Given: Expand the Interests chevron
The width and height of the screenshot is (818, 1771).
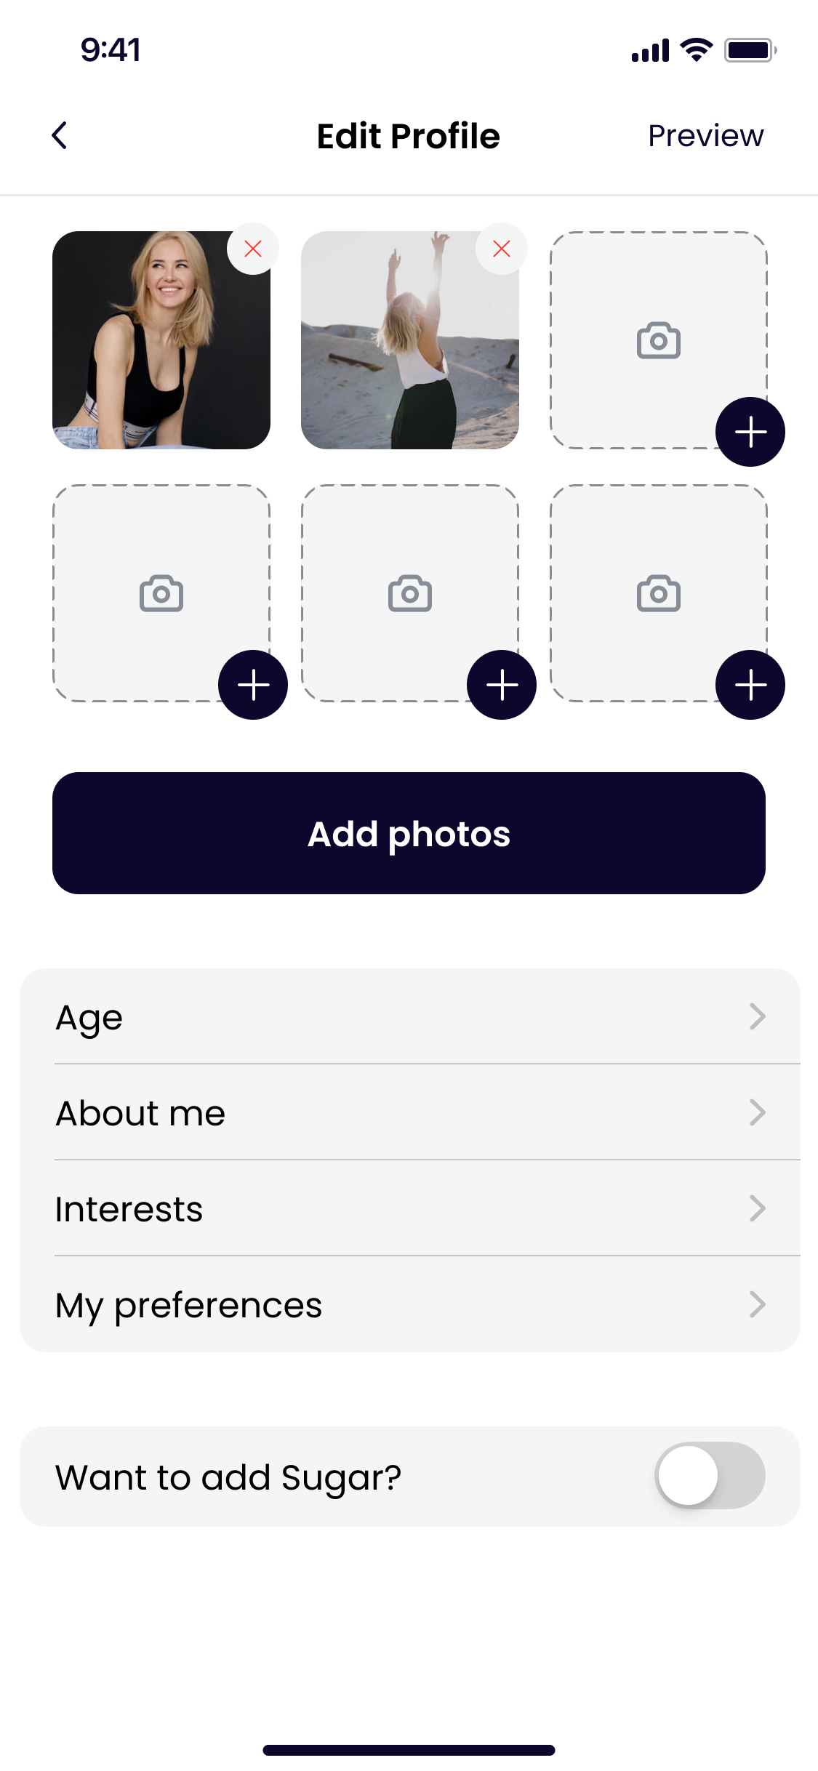Looking at the screenshot, I should [x=757, y=1208].
